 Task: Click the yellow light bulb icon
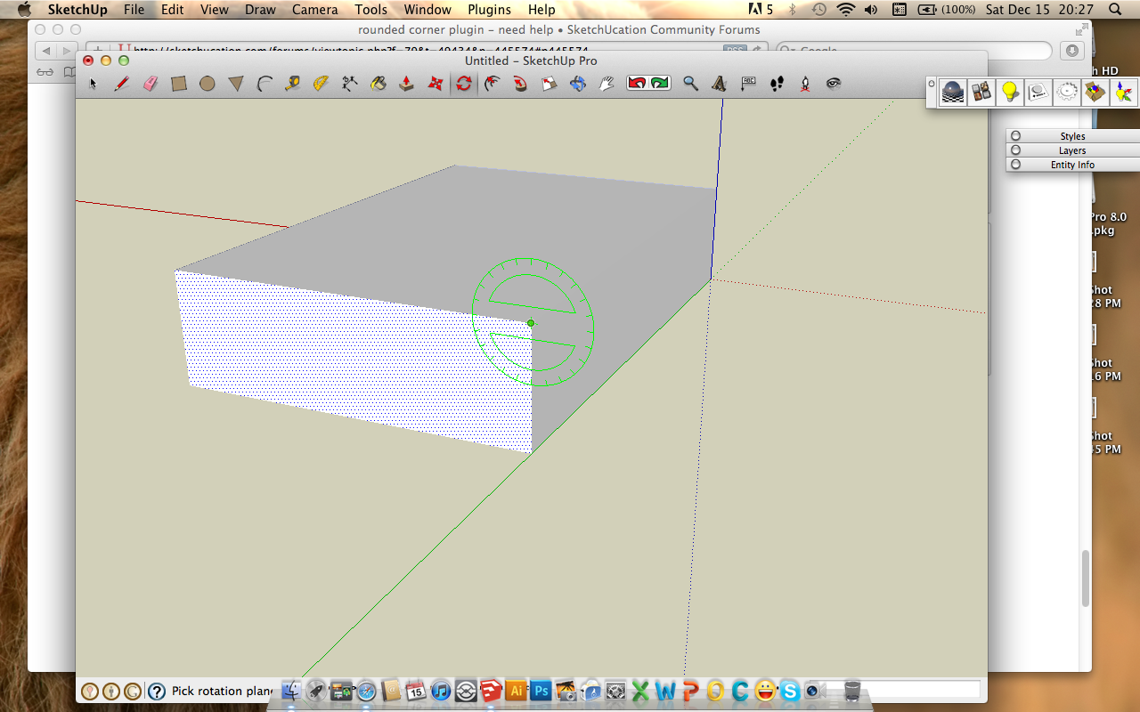(1010, 92)
